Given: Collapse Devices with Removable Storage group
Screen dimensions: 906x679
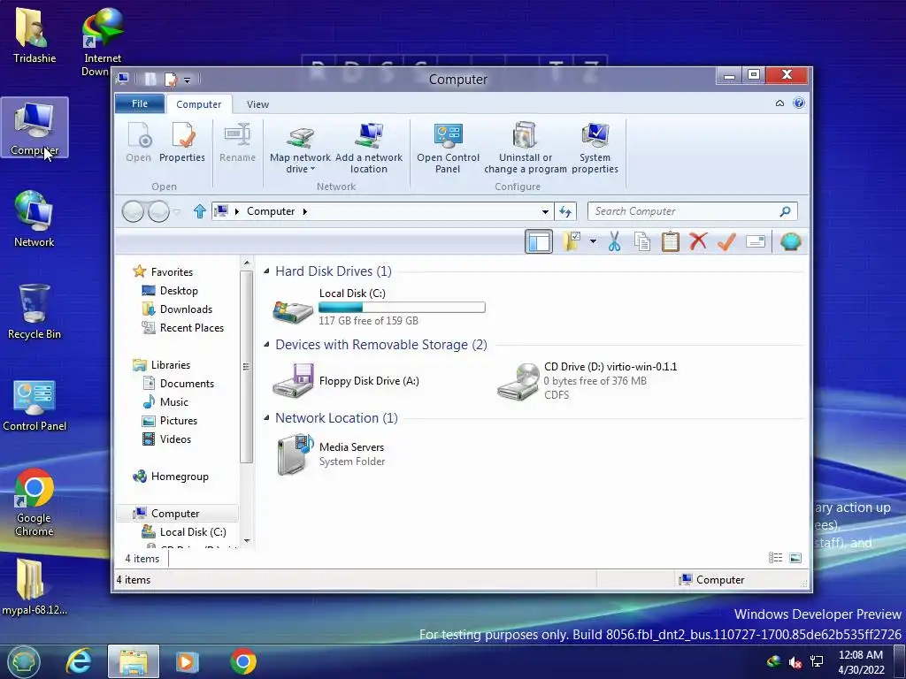Looking at the screenshot, I should tap(266, 344).
